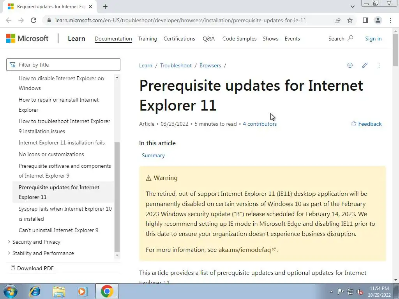Open Internet Explorer 11 installation fails
This screenshot has height=299, width=399.
click(x=62, y=142)
